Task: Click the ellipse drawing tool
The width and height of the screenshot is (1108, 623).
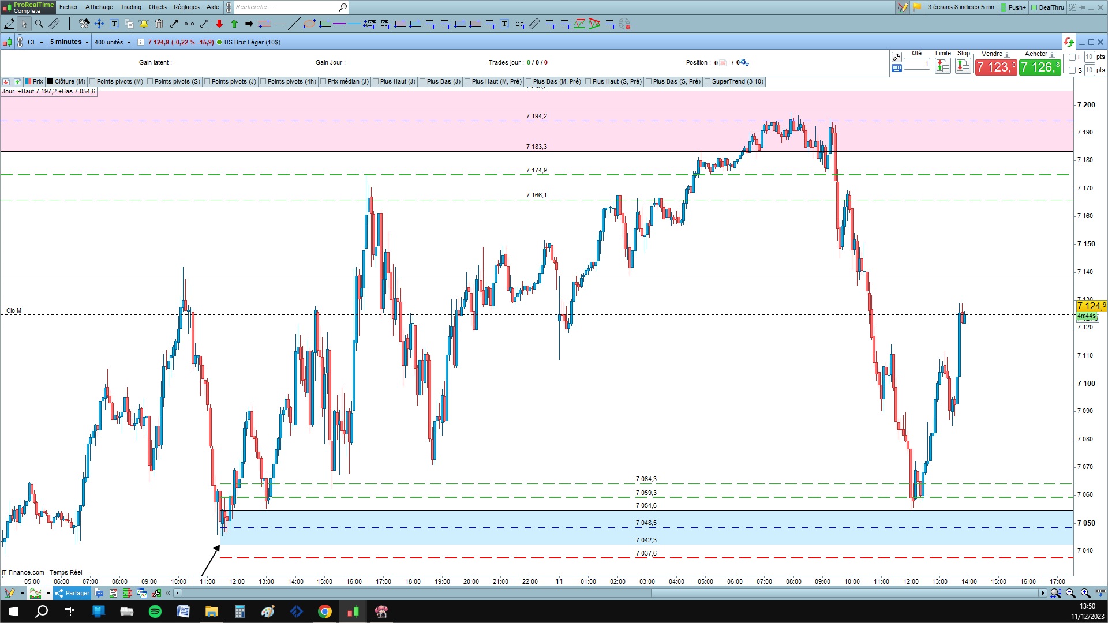Action: pos(309,24)
